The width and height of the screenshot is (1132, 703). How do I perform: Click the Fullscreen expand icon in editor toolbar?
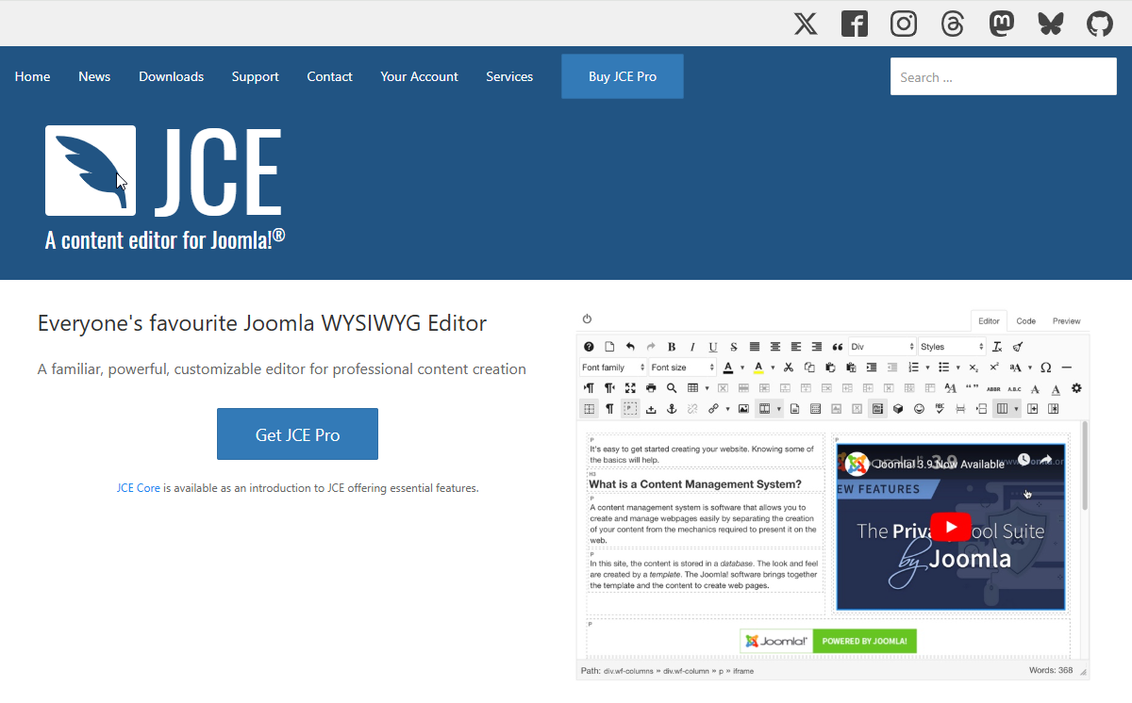tap(630, 387)
